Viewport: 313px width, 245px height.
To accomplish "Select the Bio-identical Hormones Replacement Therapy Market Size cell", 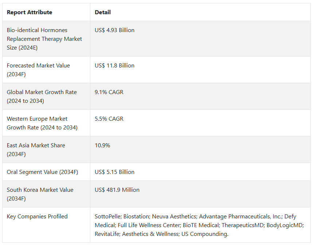I will 44,39.
